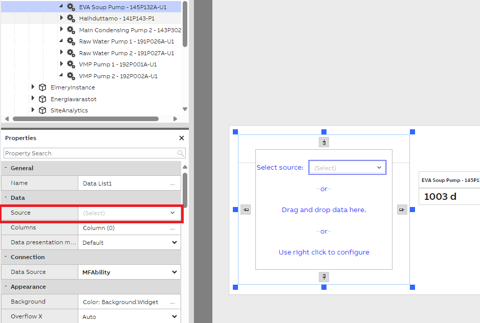Click the gears icon beside EVA Soup Pump
The image size is (480, 323).
70,7
